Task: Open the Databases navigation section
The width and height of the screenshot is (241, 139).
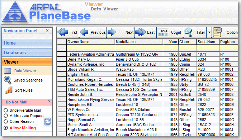Action: 27,53
